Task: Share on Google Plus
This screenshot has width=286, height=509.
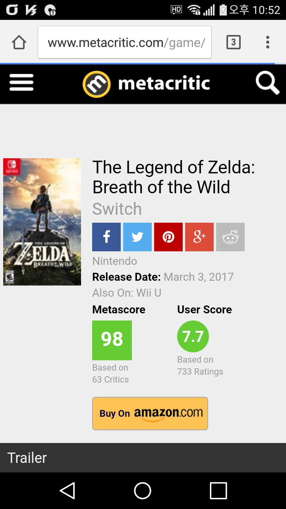Action: (x=199, y=237)
